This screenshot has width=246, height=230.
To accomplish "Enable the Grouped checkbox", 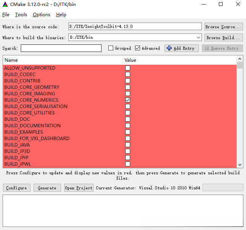I will [x=111, y=48].
